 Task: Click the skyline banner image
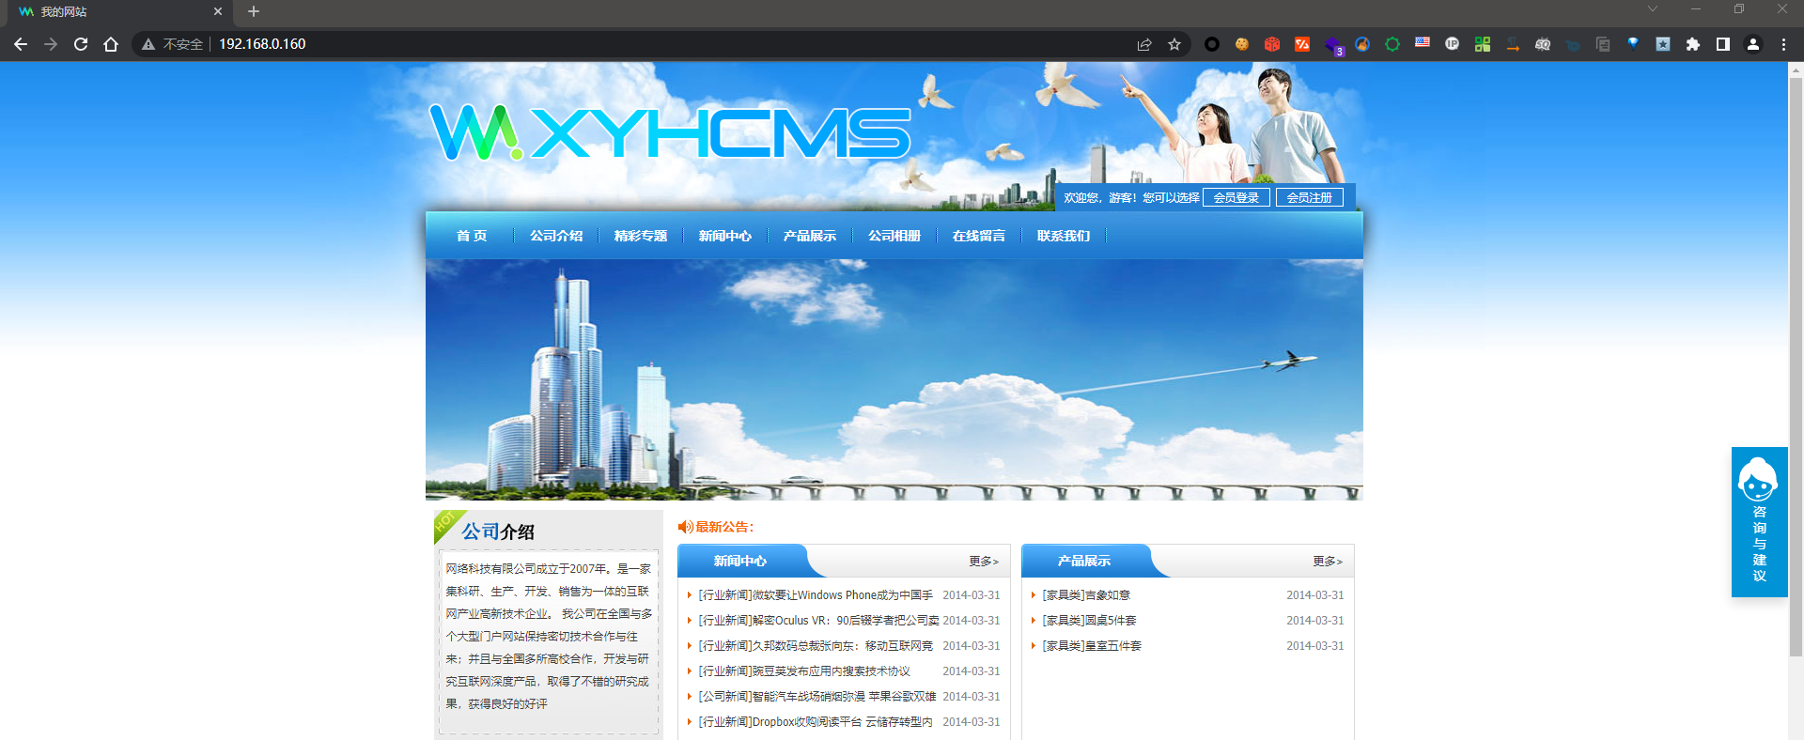(894, 379)
